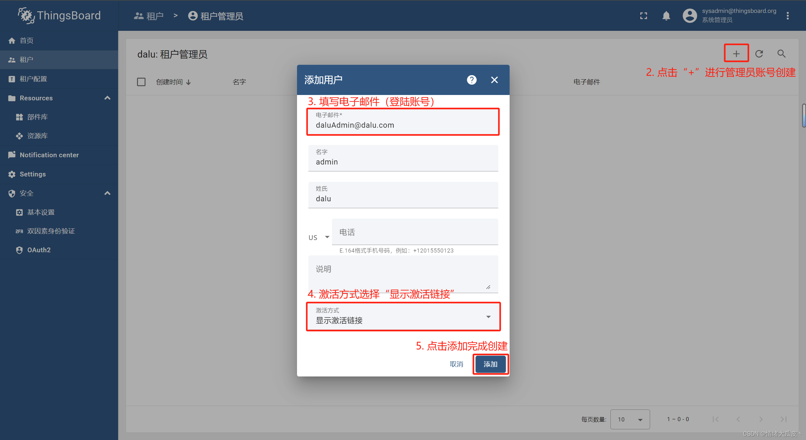Open the 激活方式 dropdown
Viewport: 806px width, 440px height.
coord(403,316)
